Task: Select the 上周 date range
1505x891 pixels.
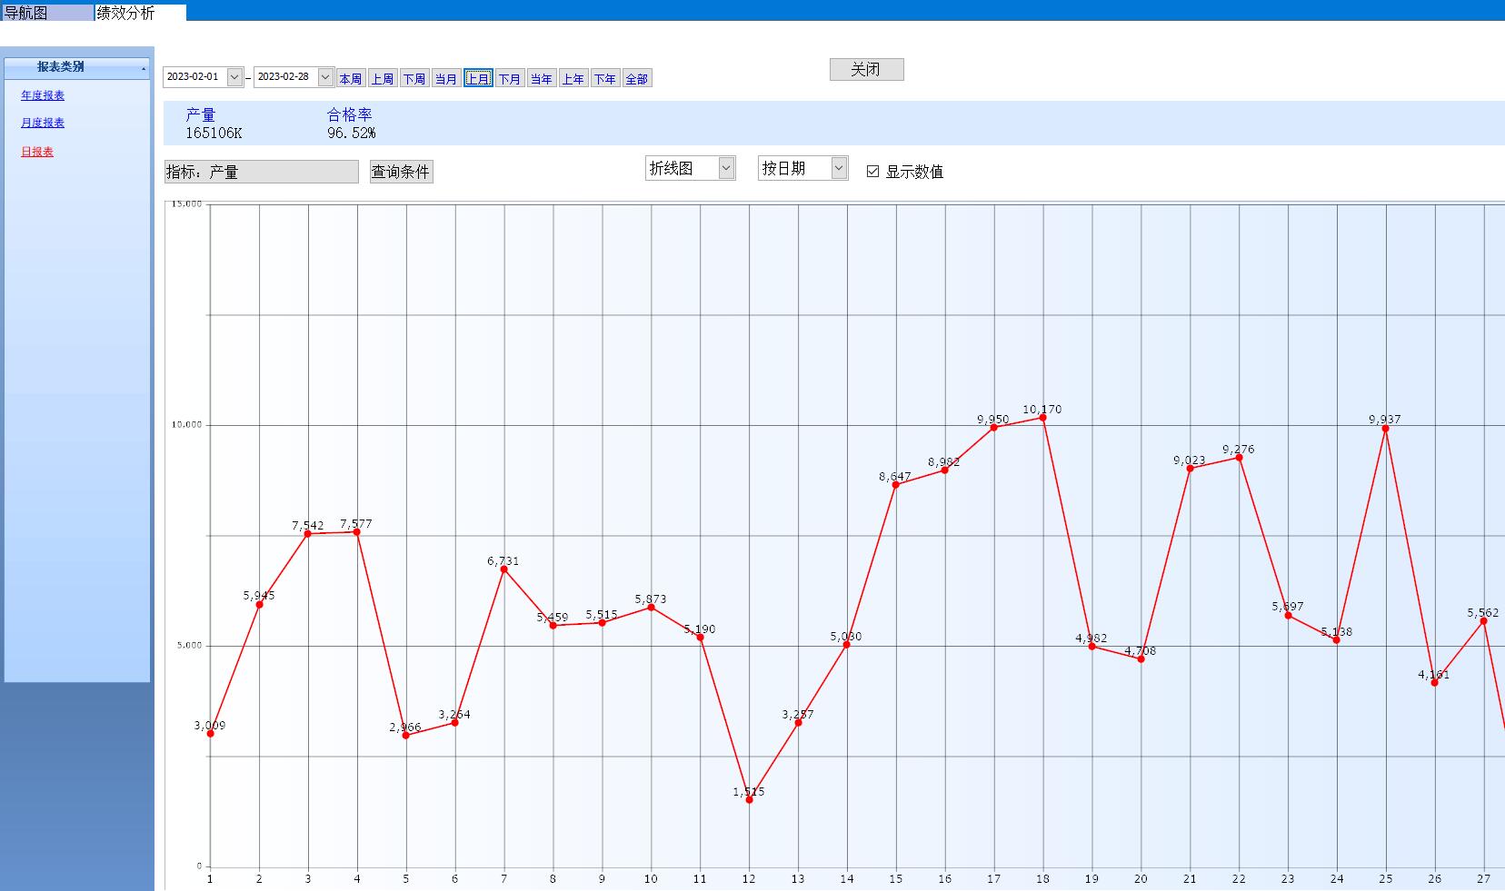Action: (x=383, y=79)
